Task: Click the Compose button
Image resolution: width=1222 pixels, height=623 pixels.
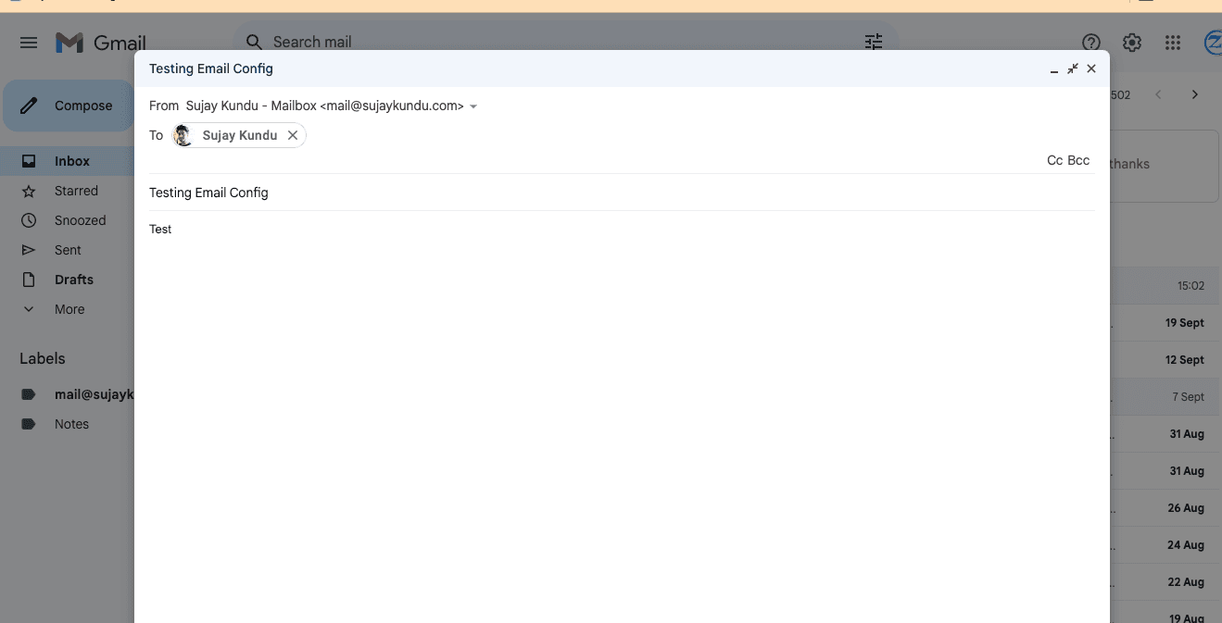Action: click(69, 105)
